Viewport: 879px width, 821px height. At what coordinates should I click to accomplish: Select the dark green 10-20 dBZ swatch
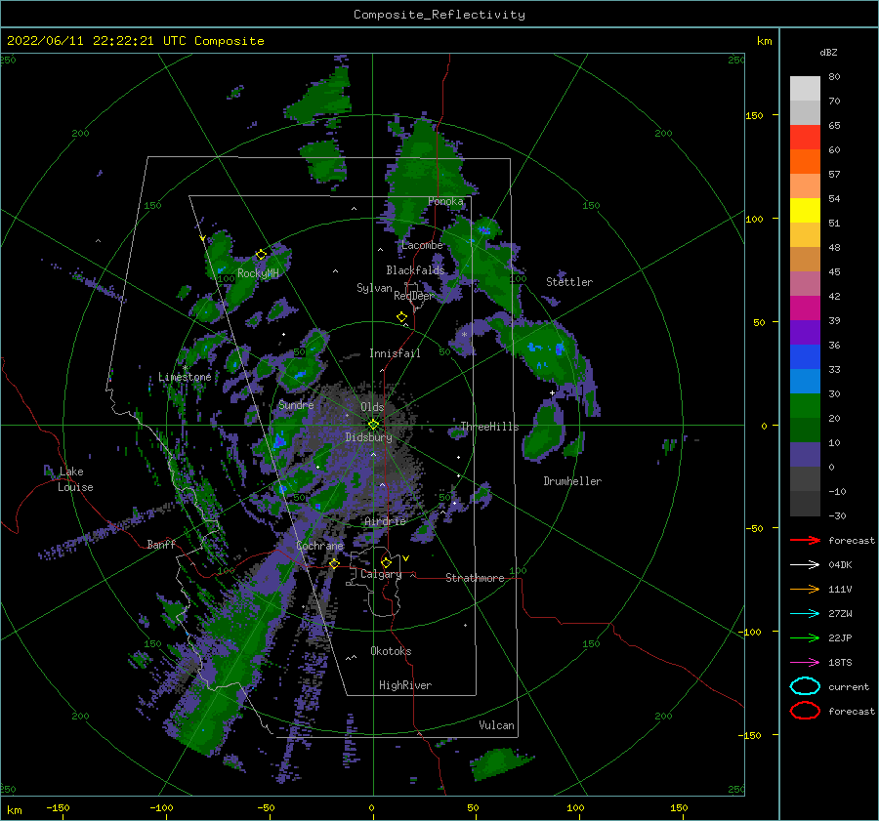tap(805, 430)
